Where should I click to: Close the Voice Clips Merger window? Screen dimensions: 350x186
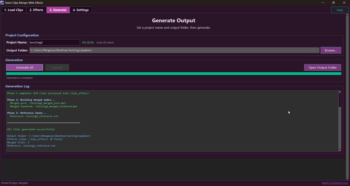click(344, 3)
